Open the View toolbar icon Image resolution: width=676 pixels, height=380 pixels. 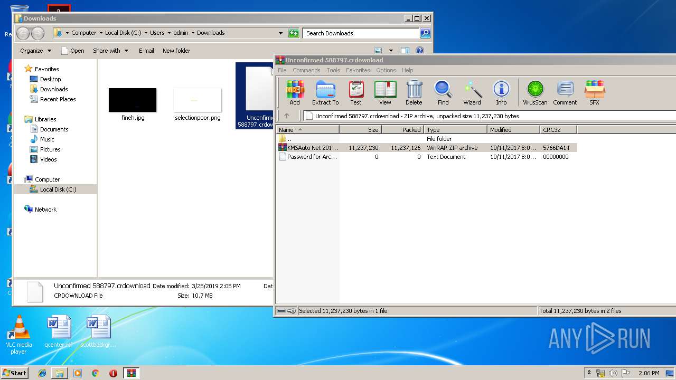coord(385,93)
